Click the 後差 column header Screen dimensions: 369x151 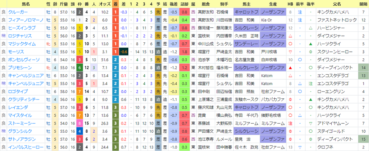coord(173,4)
